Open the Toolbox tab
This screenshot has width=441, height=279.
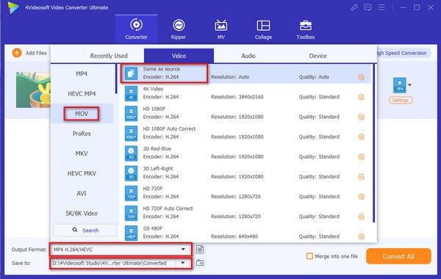[306, 29]
